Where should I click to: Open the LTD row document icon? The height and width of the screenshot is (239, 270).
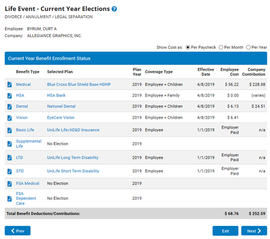click(9, 158)
